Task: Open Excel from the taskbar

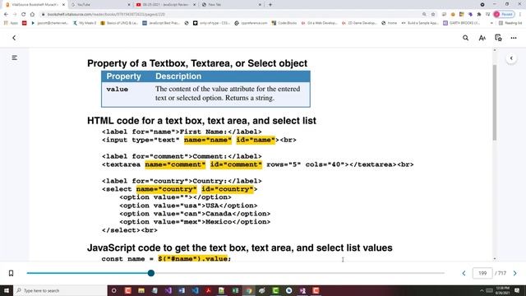Action: [235, 290]
